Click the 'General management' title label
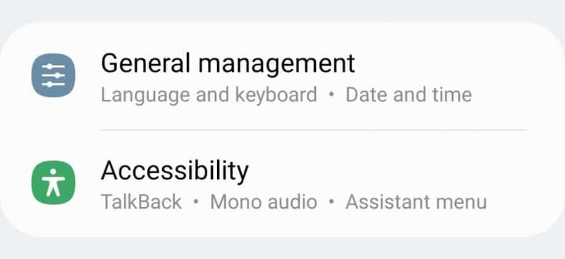This screenshot has height=259, width=565. [x=228, y=63]
